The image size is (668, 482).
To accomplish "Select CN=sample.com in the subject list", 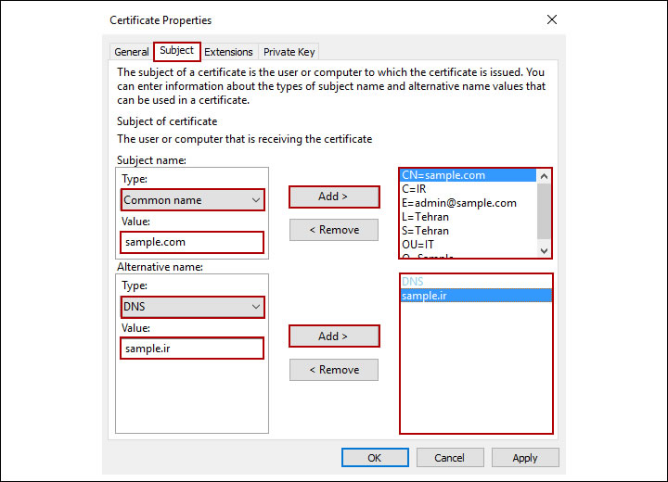I will (x=443, y=175).
